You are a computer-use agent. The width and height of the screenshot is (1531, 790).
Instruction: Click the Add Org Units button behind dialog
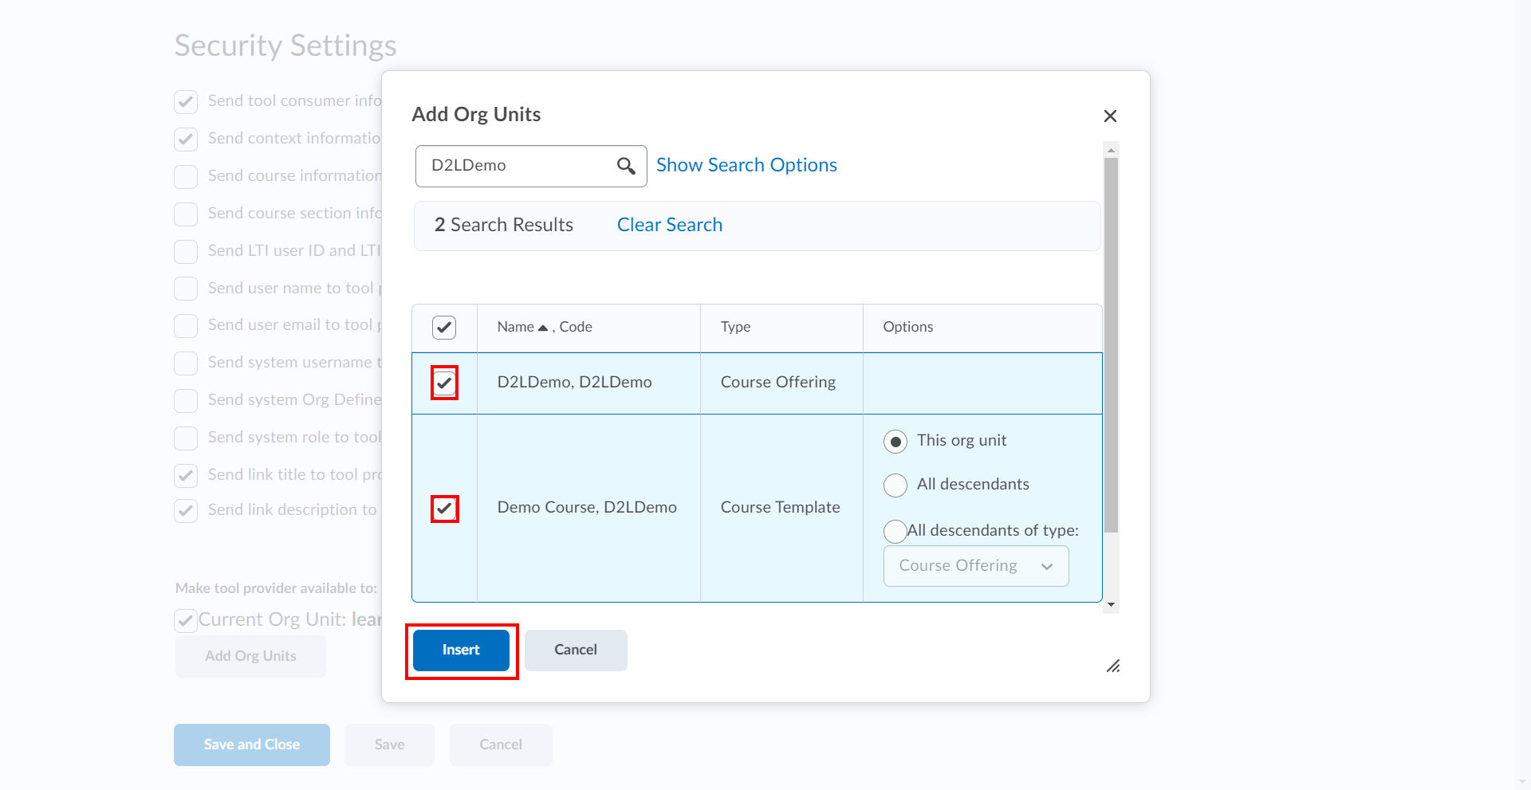tap(250, 657)
